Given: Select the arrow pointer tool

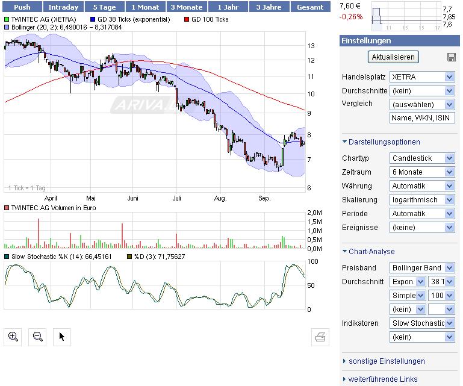Looking at the screenshot, I should coord(61,337).
